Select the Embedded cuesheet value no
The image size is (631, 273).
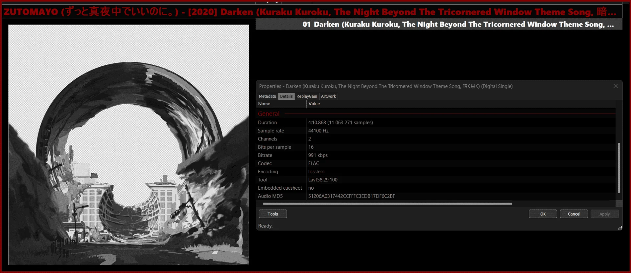311,188
